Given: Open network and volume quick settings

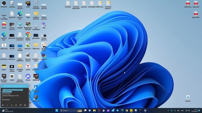Looking at the screenshot, I should pos(187,110).
